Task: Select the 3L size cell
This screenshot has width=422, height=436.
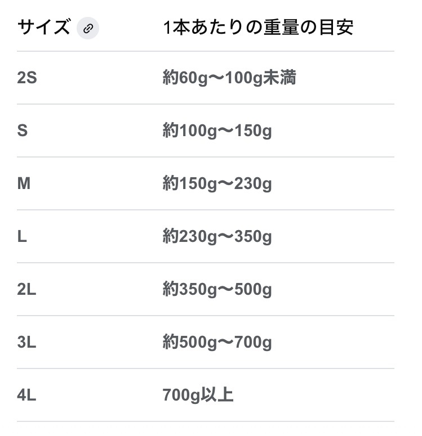Action: (27, 343)
